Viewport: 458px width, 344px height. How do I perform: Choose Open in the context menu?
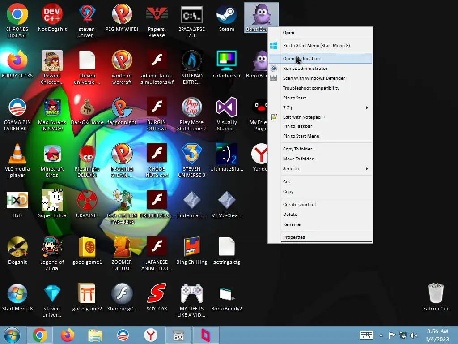pos(320,32)
